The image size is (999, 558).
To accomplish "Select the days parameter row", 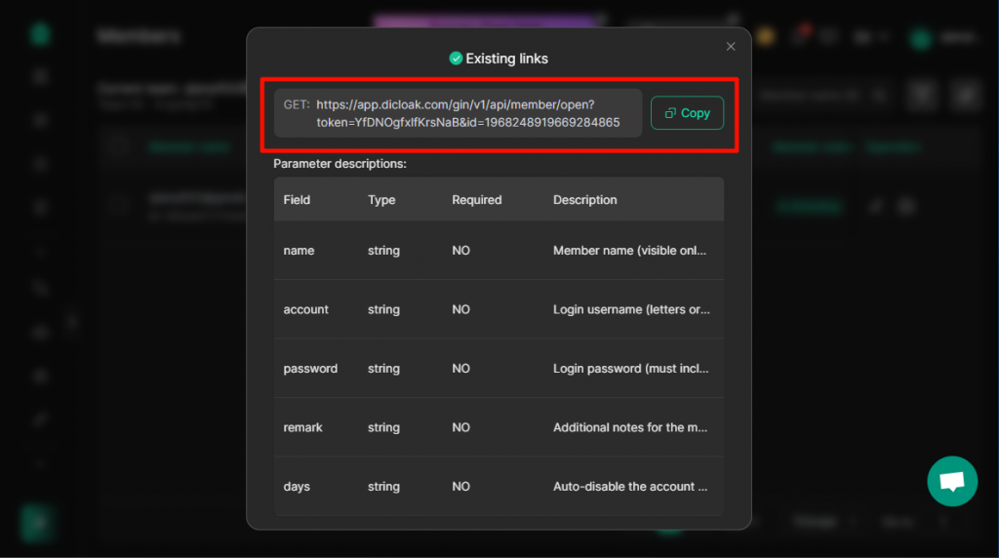I will click(499, 486).
